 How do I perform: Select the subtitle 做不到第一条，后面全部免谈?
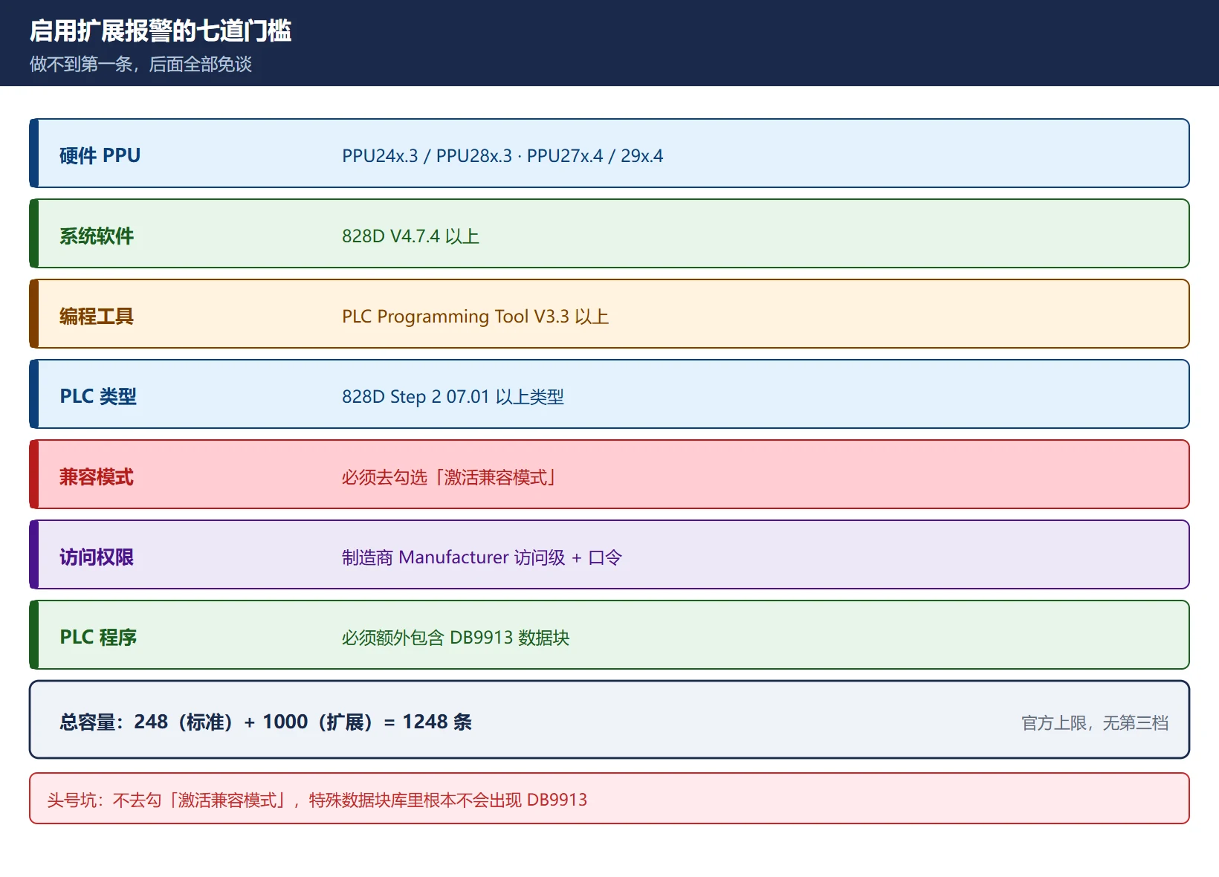(141, 65)
